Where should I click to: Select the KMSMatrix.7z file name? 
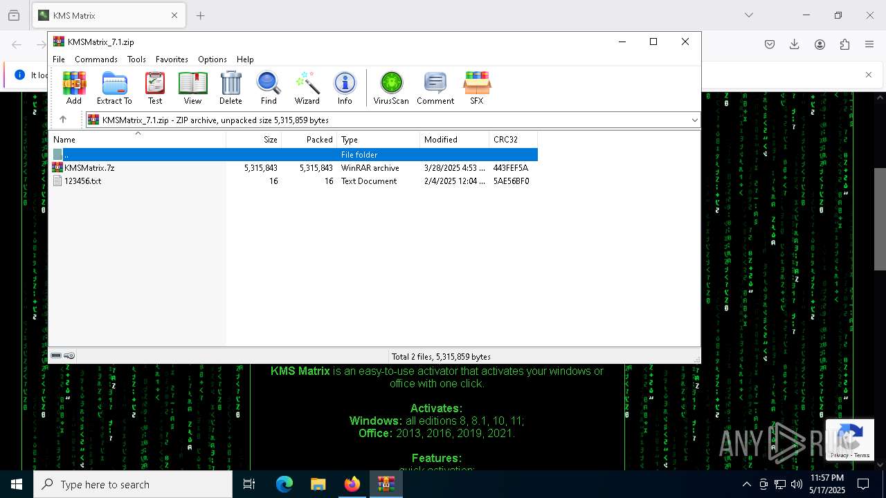[x=89, y=167]
